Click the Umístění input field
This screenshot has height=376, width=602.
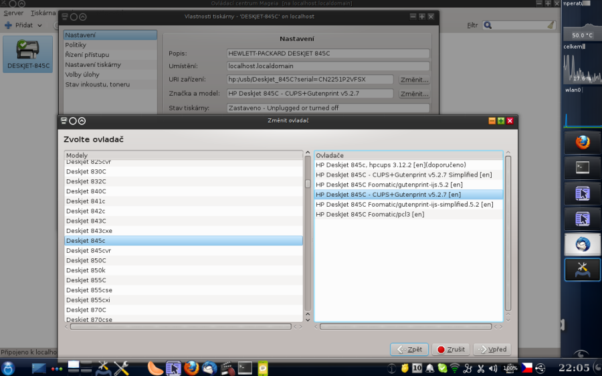[328, 66]
